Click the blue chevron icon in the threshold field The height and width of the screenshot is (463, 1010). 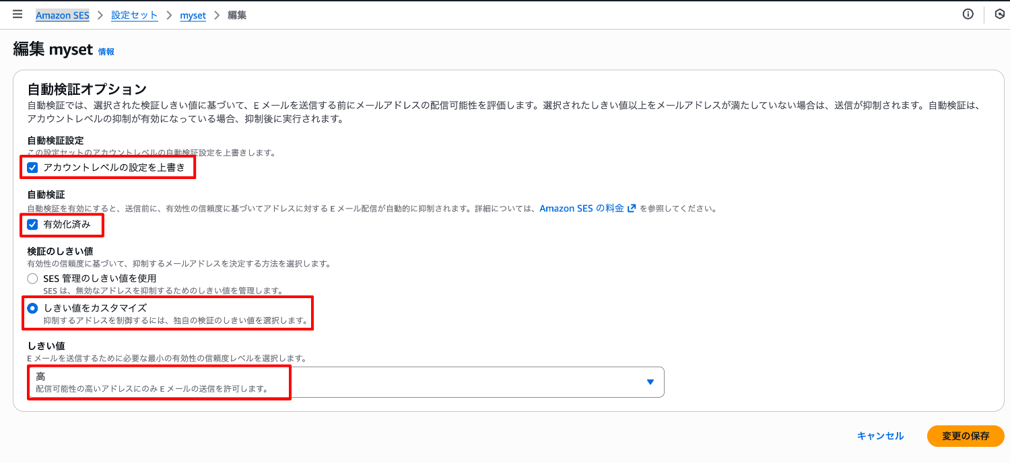click(650, 382)
